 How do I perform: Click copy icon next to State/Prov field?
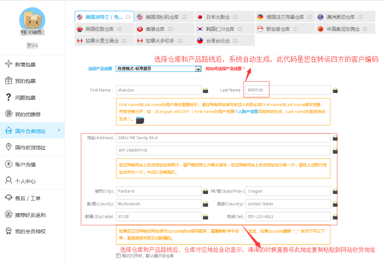335,191
